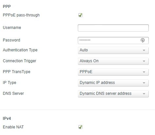
Task: Click the PPP section heading
Action: coord(7,6)
